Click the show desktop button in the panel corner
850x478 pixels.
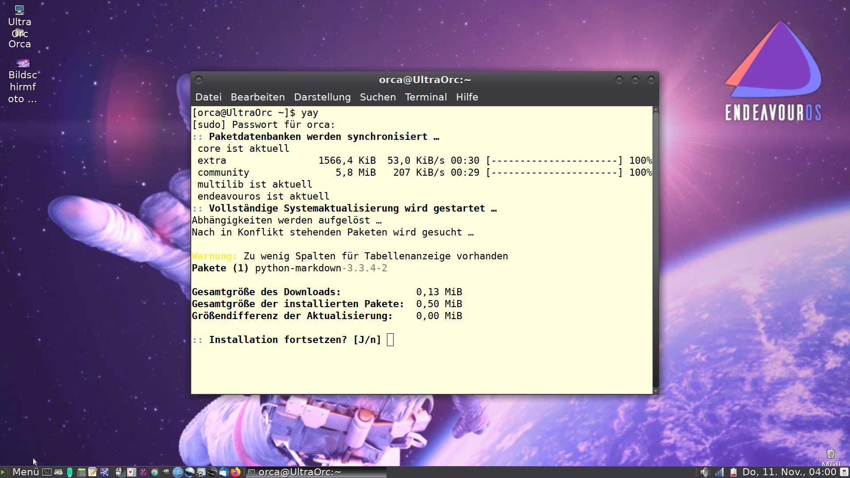845,472
